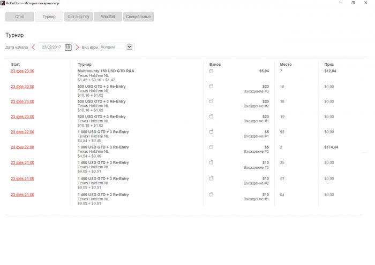This screenshot has height=265, width=375.
Task: Go to next date with right arrow
Action: (77, 47)
